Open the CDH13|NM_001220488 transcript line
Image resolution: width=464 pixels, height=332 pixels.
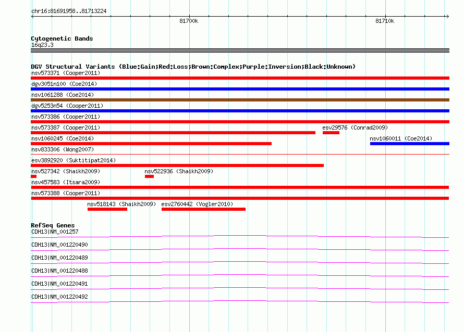240,275
